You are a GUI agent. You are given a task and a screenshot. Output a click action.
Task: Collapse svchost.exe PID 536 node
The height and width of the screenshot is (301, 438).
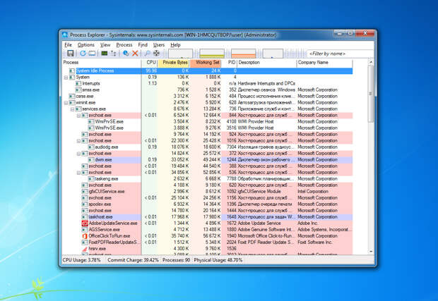(x=79, y=173)
